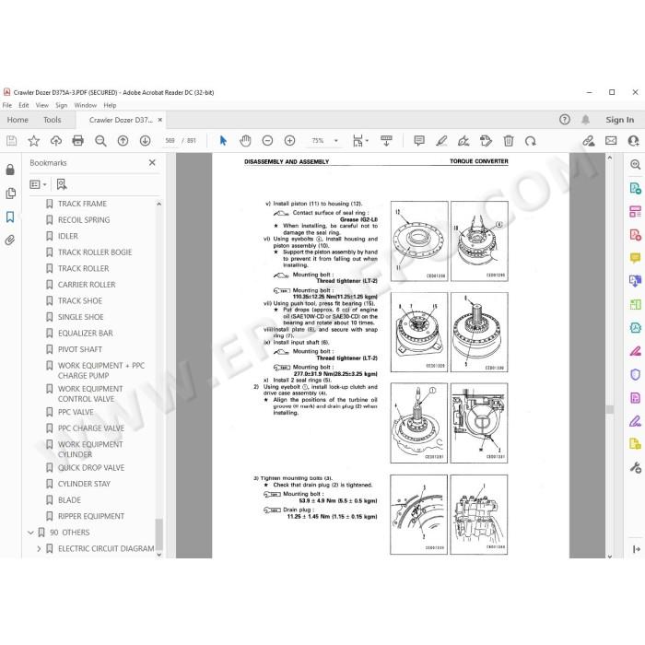Print the document

[77, 141]
